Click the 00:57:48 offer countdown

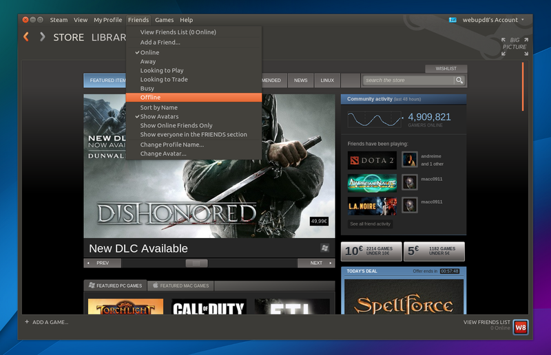click(x=450, y=271)
